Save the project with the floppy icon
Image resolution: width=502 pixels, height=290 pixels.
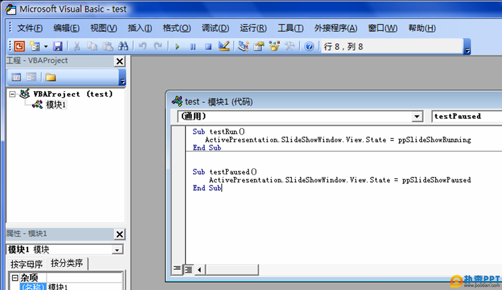click(x=58, y=46)
